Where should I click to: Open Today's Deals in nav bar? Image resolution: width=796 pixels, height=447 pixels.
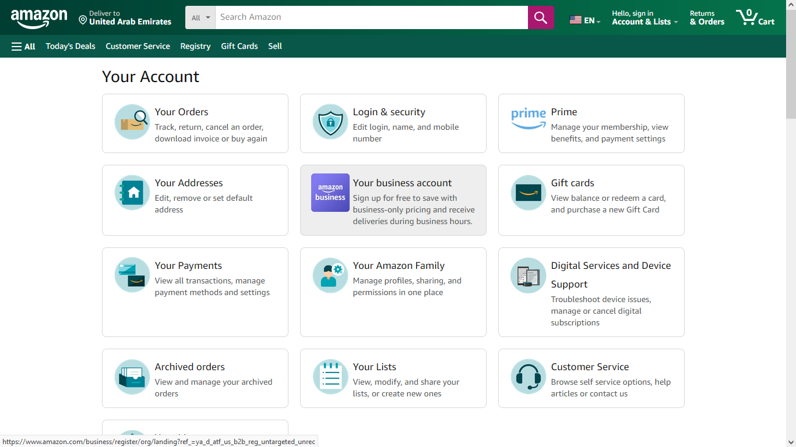[x=71, y=47]
